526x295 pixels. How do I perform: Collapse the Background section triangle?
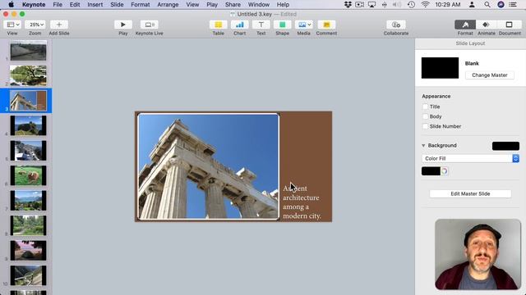(x=423, y=146)
